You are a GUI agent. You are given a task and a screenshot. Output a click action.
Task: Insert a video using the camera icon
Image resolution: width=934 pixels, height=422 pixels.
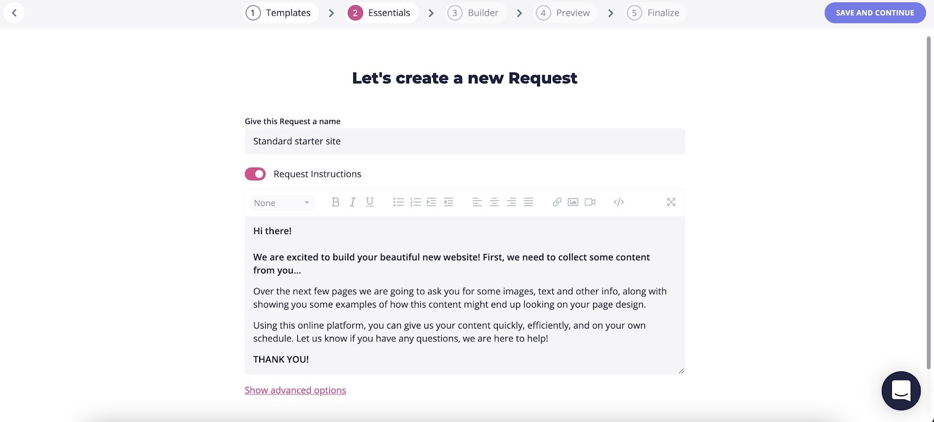pos(590,202)
